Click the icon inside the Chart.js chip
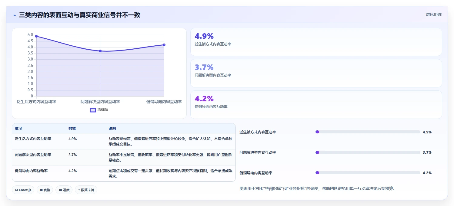454x206 pixels. pos(16,190)
